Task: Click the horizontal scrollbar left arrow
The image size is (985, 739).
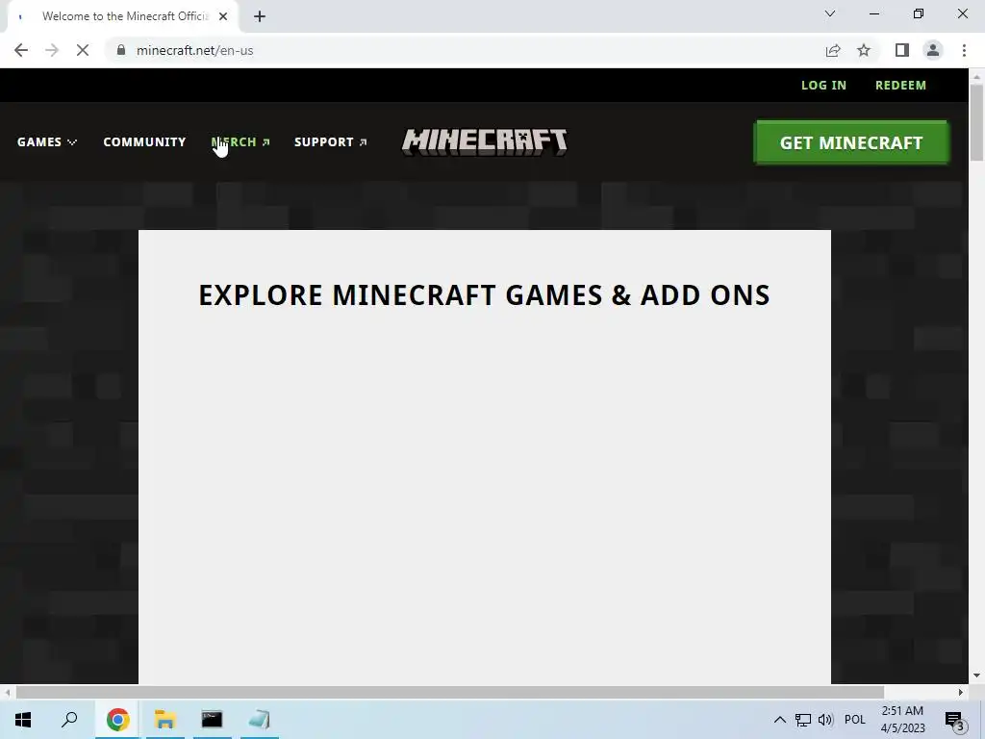Action: coord(7,692)
